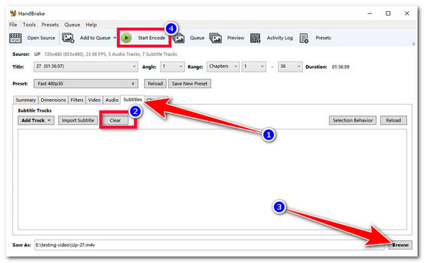Click the Open Source film icon
The height and width of the screenshot is (263, 424).
coord(16,38)
